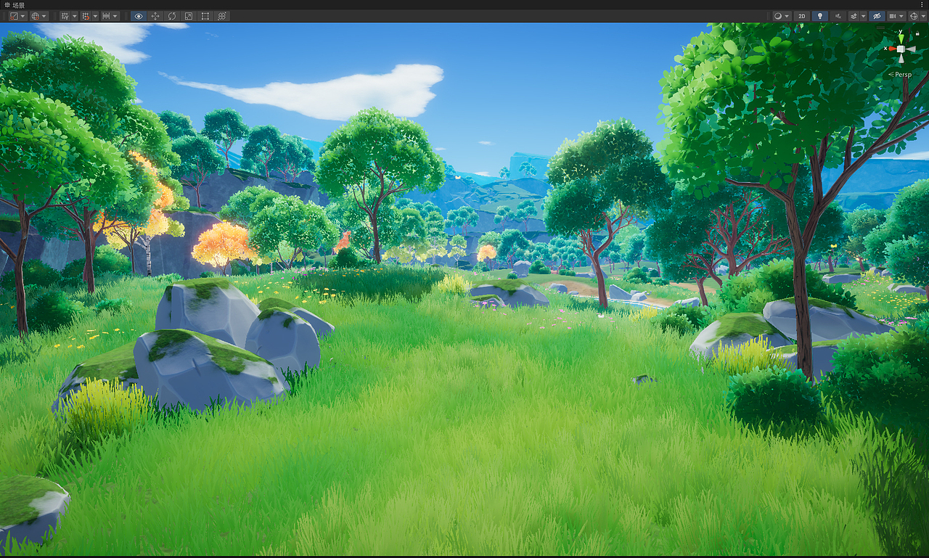Select the View (eye) tool
Image resolution: width=929 pixels, height=558 pixels.
click(139, 16)
